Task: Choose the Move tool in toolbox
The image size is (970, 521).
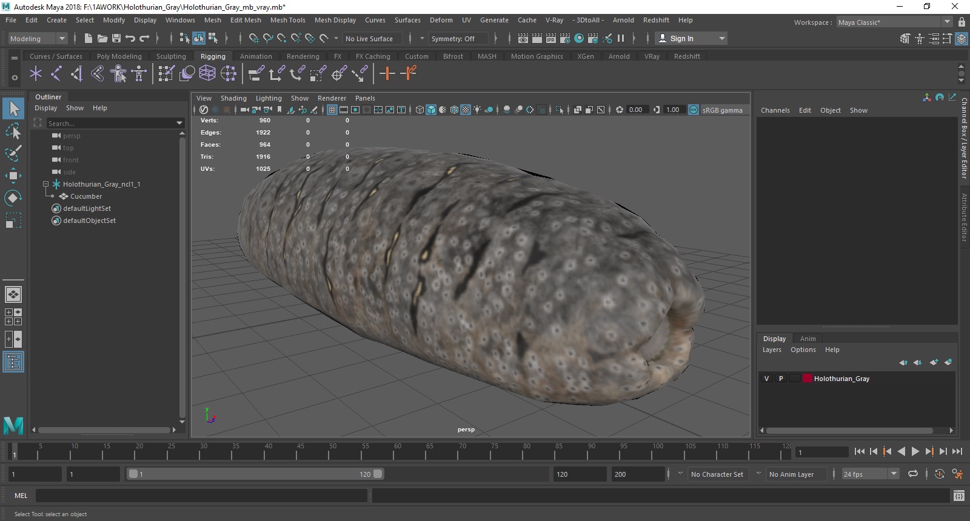Action: [13, 176]
